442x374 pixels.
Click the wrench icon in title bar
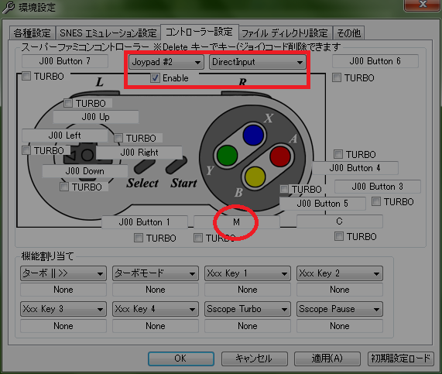(9, 7)
